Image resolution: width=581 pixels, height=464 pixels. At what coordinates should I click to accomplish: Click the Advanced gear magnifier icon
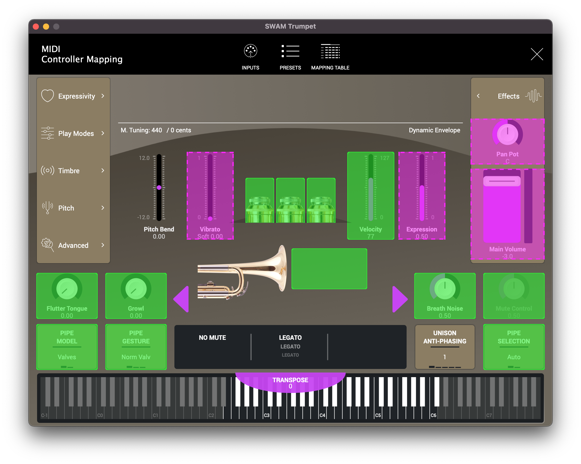47,245
